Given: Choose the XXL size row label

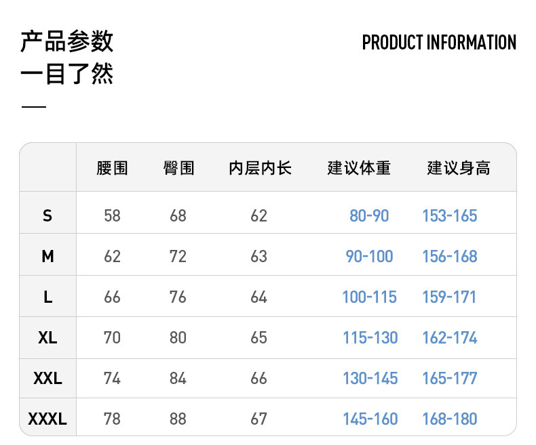Looking at the screenshot, I should pos(47,379).
